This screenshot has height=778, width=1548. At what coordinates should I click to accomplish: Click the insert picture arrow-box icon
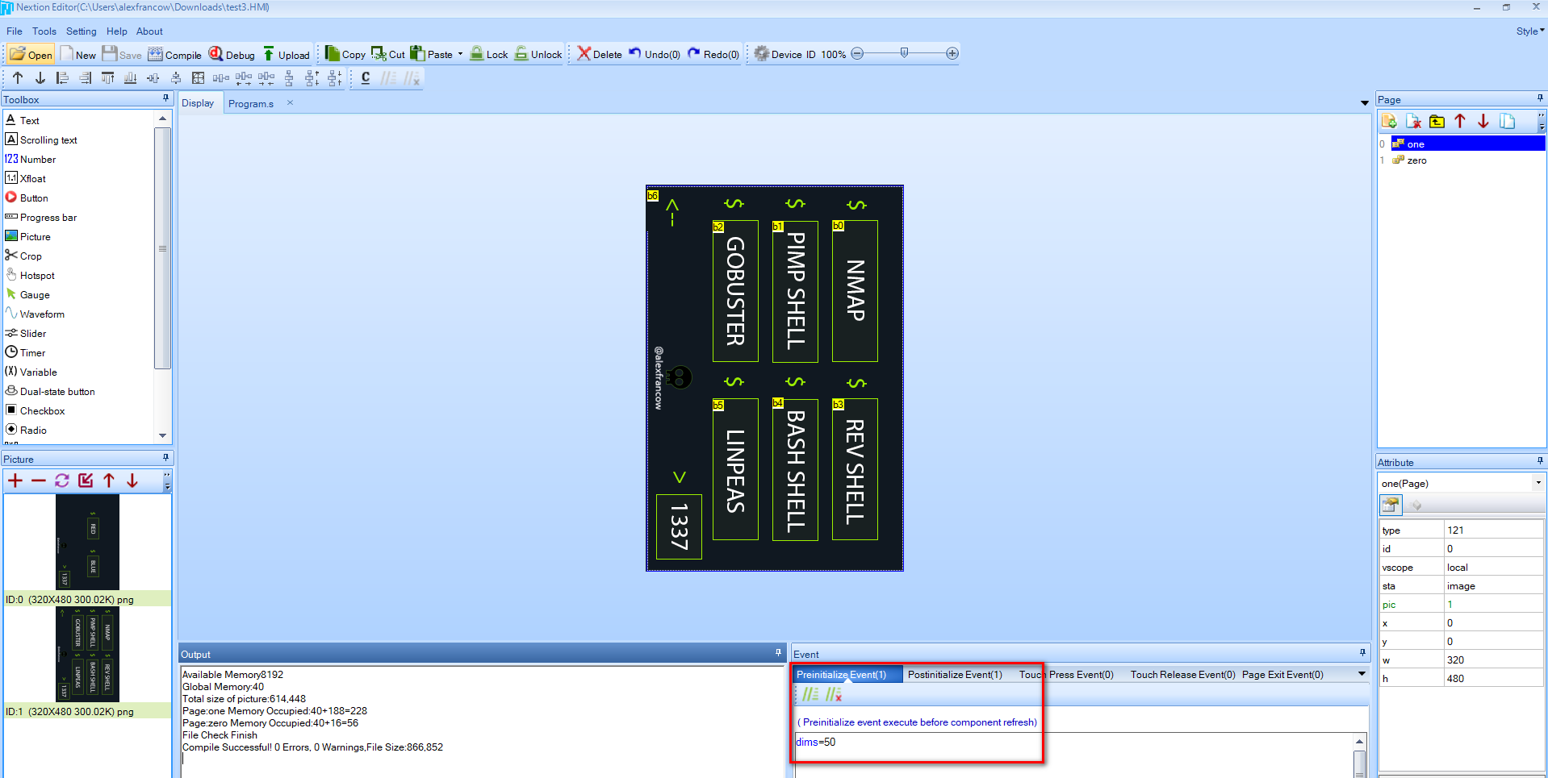[86, 481]
